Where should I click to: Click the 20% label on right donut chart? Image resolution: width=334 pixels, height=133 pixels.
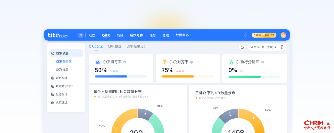[216, 108]
